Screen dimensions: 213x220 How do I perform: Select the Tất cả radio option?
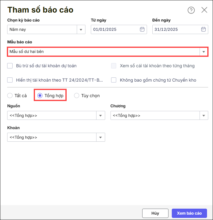tap(10, 96)
